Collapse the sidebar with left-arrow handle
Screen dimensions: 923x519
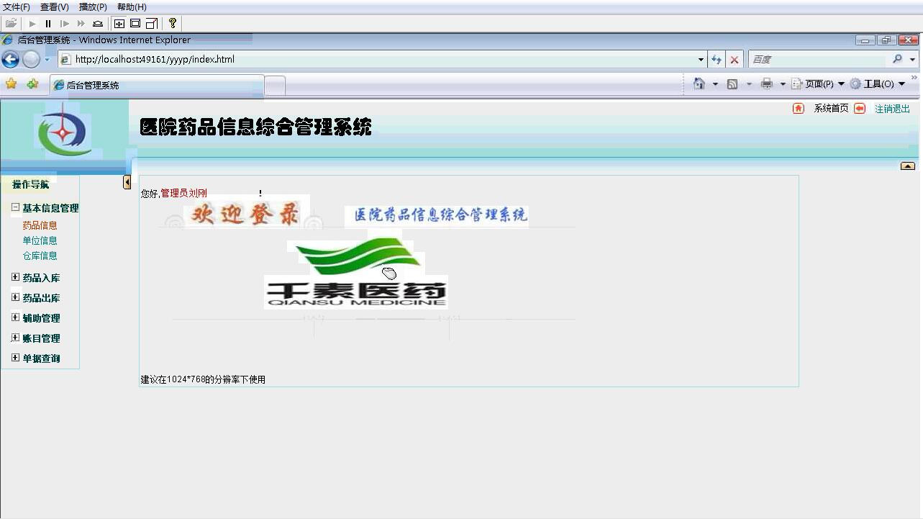pyautogui.click(x=127, y=182)
